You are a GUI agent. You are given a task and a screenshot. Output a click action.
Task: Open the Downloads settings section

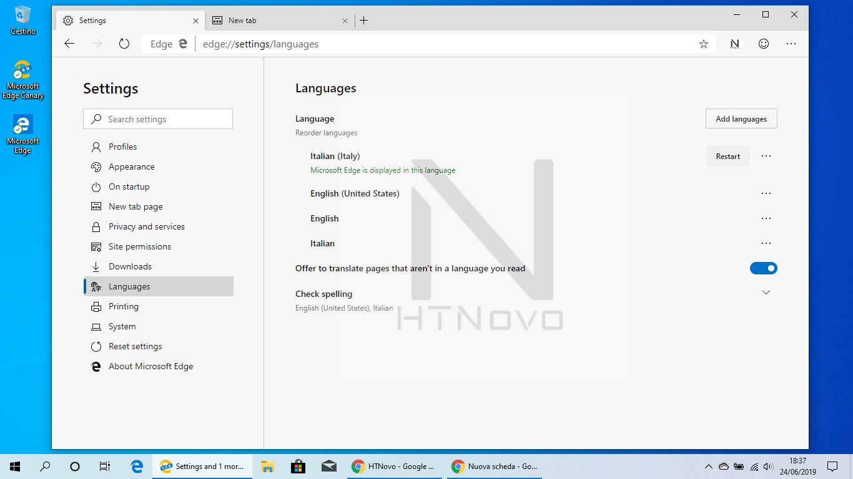point(130,266)
